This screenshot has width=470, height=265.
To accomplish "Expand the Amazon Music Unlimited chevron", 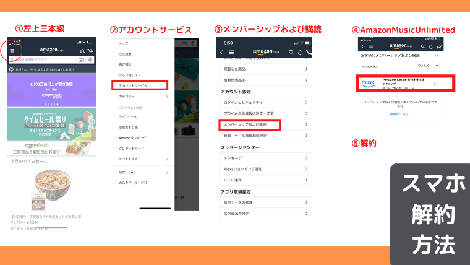I will 435,84.
